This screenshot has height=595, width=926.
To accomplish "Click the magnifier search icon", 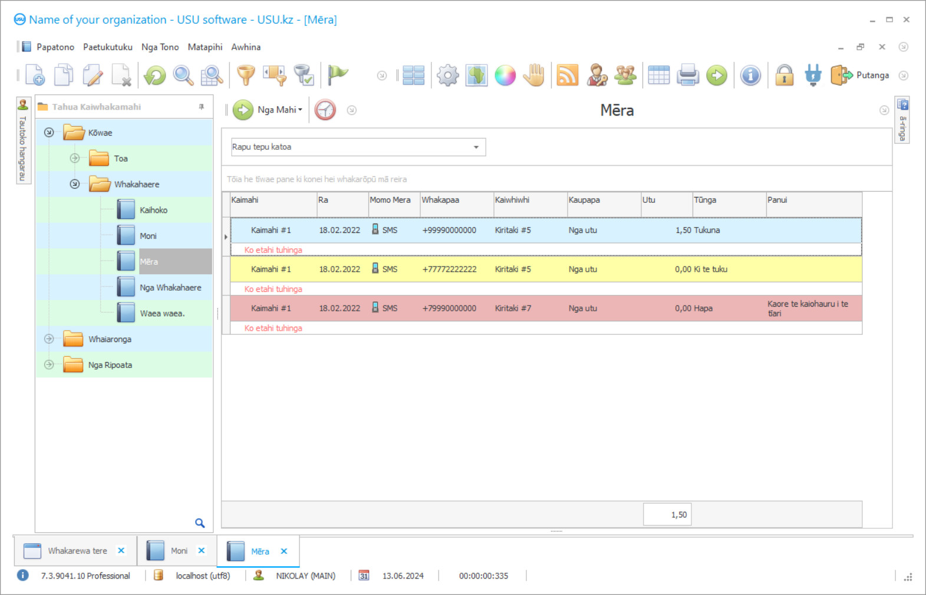I will pos(183,75).
